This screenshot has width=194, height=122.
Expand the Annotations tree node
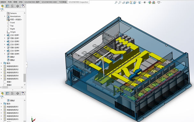(5, 16)
